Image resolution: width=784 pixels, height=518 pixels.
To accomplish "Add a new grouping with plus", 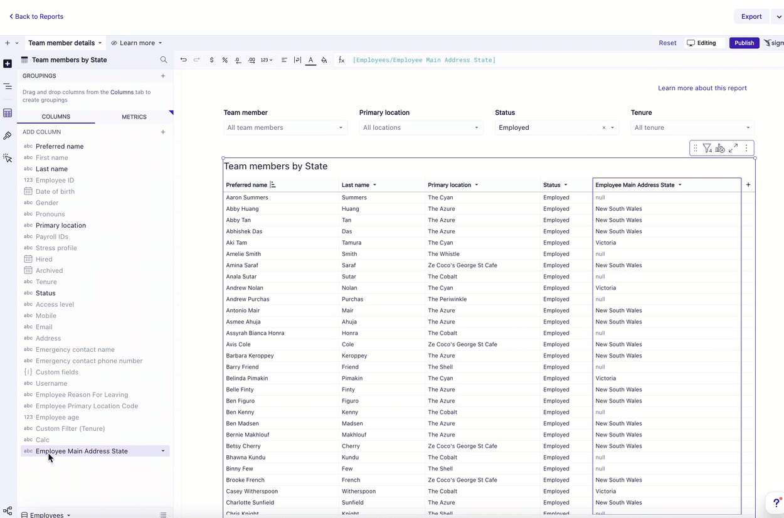I will click(x=163, y=76).
